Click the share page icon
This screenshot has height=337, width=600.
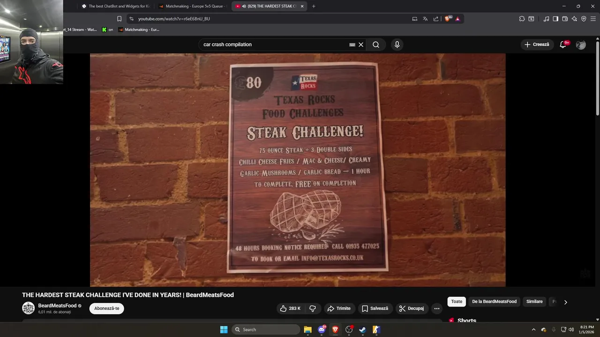pyautogui.click(x=436, y=19)
